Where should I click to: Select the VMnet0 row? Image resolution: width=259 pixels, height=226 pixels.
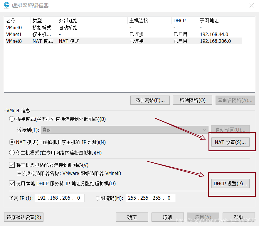pos(124,28)
